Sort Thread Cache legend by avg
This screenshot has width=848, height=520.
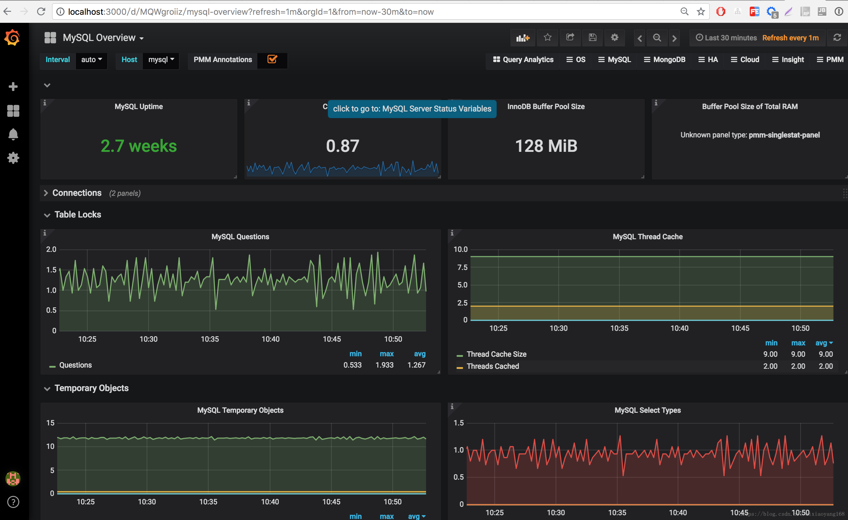[x=824, y=343]
